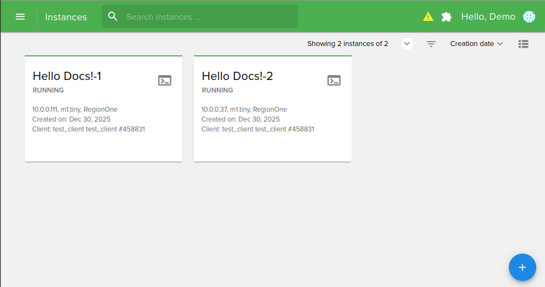The image size is (545, 287).
Task: Click the user avatar globe icon
Action: (529, 16)
